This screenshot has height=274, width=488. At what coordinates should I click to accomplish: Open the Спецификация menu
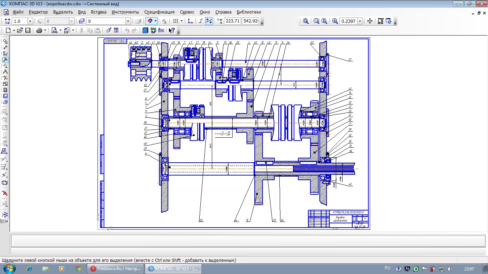tap(159, 12)
